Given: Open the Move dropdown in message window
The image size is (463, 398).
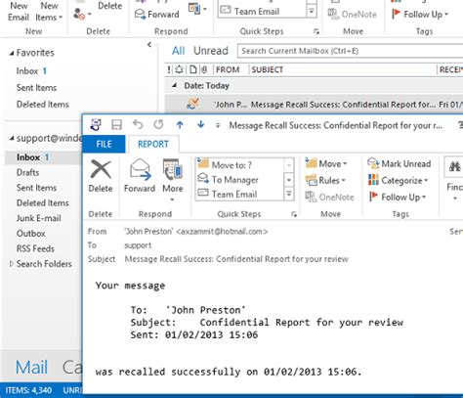Looking at the screenshot, I should (x=326, y=163).
